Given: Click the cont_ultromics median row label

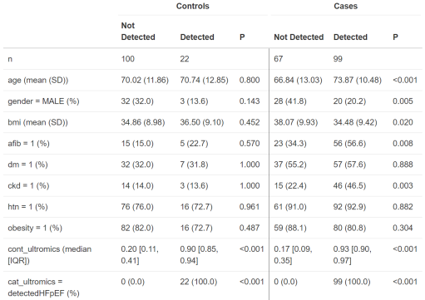Looking at the screenshot, I should (x=50, y=255).
